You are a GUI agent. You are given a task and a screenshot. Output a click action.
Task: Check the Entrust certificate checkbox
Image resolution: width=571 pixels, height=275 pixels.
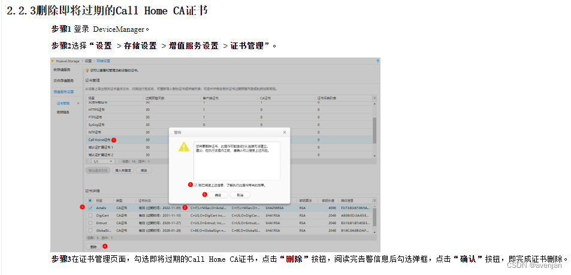click(x=90, y=222)
